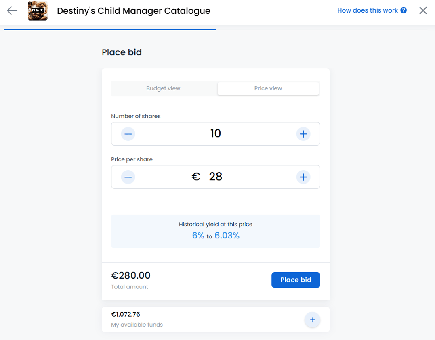Image resolution: width=435 pixels, height=340 pixels.
Task: Raise the price per share with plus
Action: [303, 177]
